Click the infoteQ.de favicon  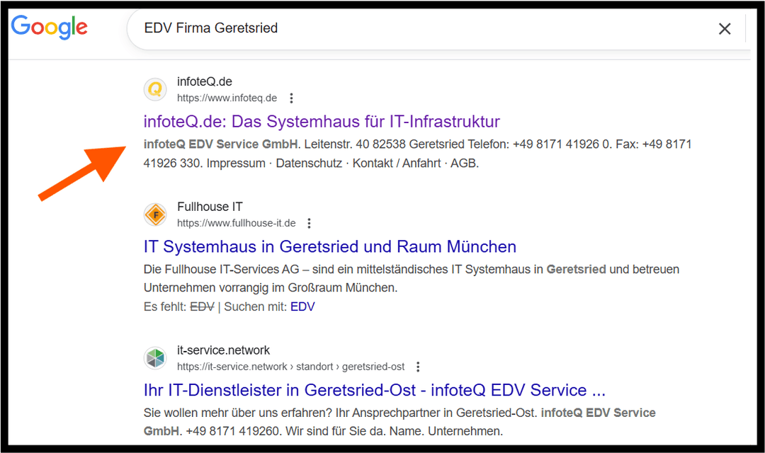(x=154, y=88)
